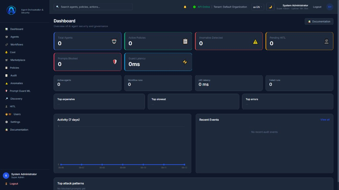
Task: Click the Top errors panel title
Action: click(252, 99)
